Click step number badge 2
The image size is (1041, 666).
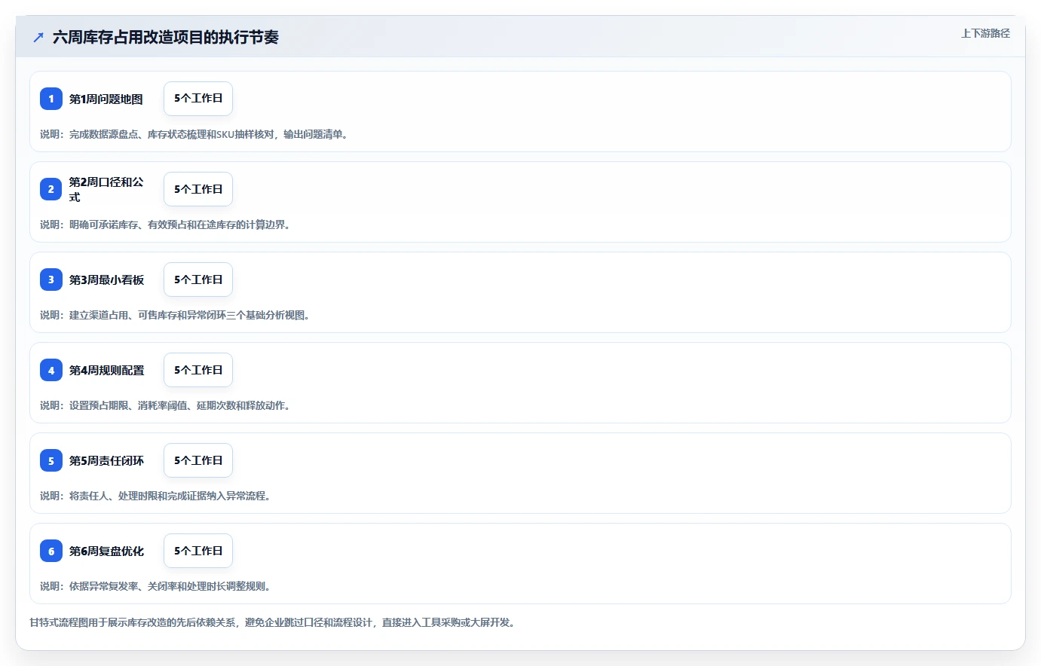51,189
